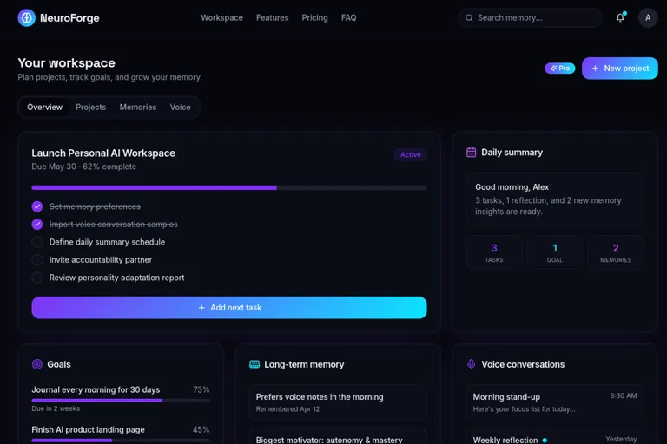Click the Journal every morning progress bar

pos(121,401)
